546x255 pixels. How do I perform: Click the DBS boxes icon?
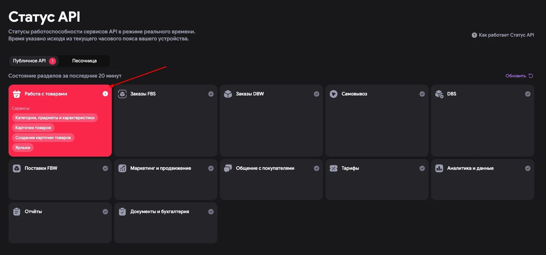coord(439,94)
